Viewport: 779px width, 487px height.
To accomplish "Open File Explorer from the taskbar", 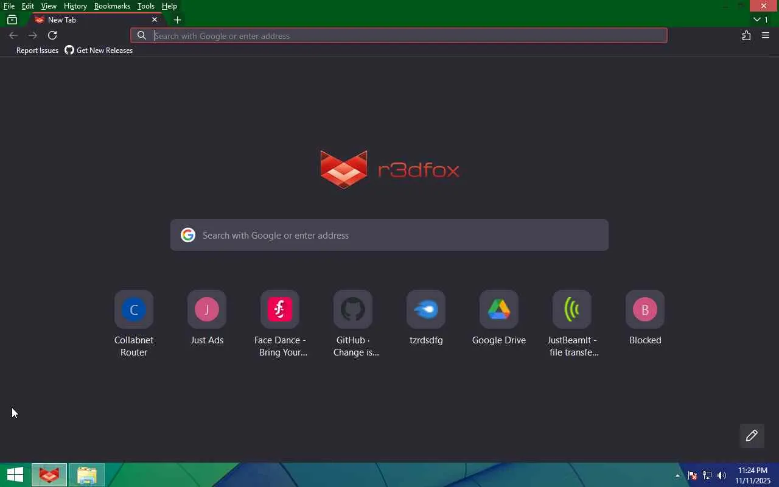I will tap(87, 475).
